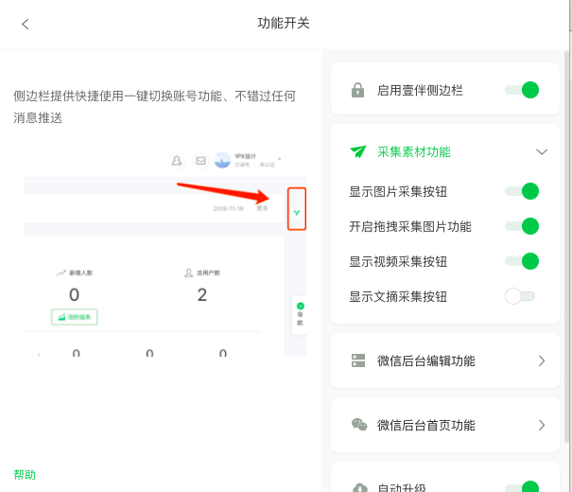The image size is (572, 492).
Task: Click the green paper plane icon
Action: point(358,151)
